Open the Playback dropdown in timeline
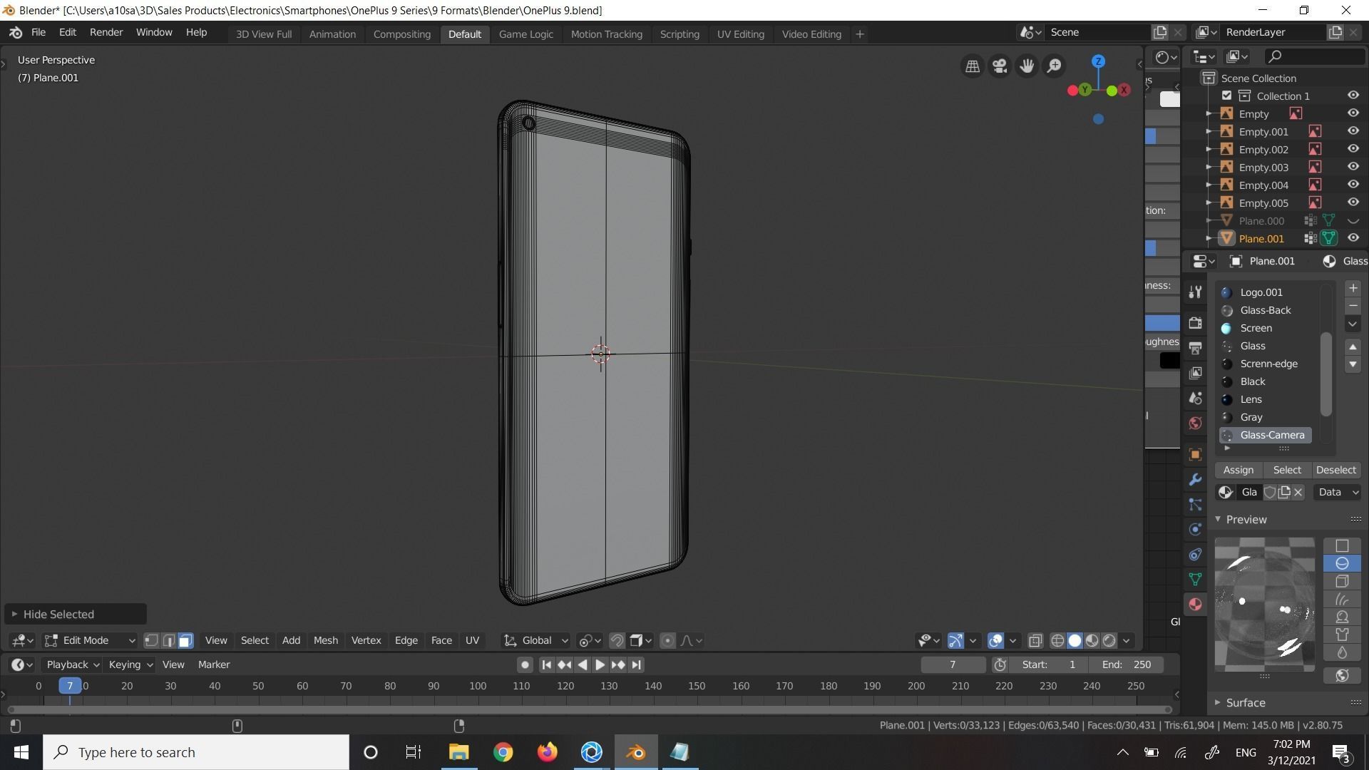Image resolution: width=1369 pixels, height=770 pixels. 73,664
